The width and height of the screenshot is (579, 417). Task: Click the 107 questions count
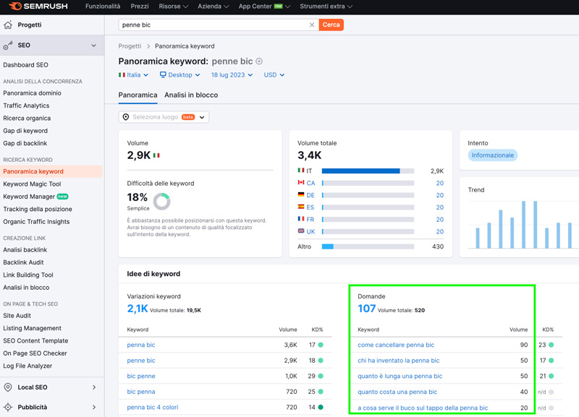(367, 309)
